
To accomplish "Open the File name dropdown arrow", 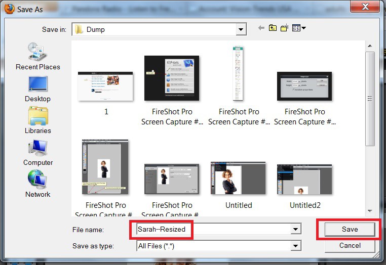I will [296, 230].
